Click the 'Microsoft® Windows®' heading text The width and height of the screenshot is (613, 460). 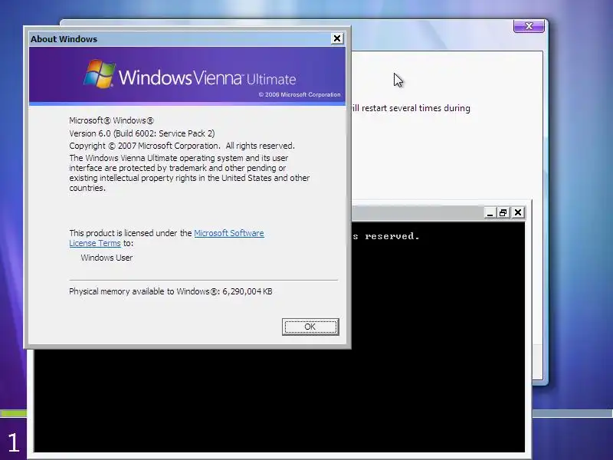point(111,120)
